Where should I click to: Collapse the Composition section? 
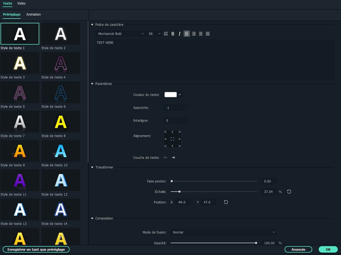(x=92, y=218)
